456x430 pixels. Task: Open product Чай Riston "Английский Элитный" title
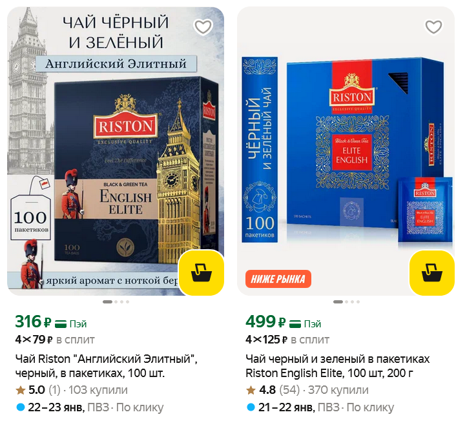point(106,366)
